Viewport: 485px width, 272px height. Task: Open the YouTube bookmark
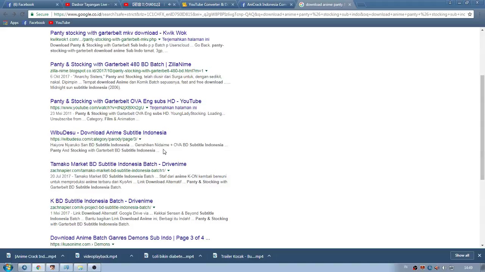(59, 23)
